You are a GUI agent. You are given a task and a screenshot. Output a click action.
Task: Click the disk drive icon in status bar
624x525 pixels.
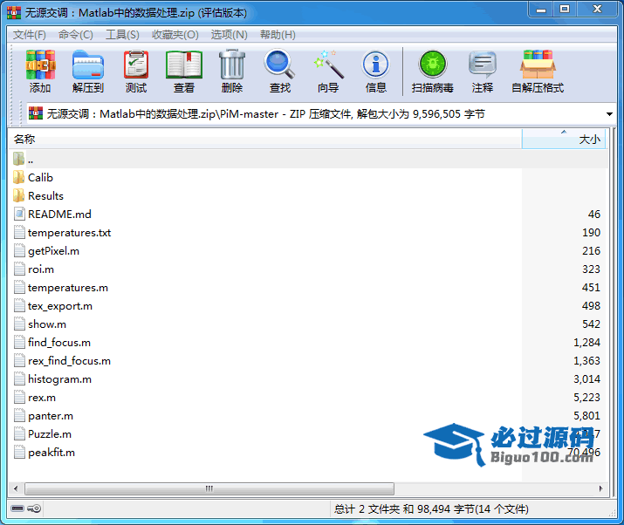click(17, 508)
